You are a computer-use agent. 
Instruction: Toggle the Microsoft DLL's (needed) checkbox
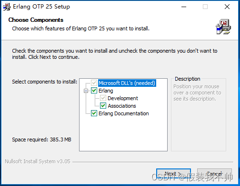point(94,83)
